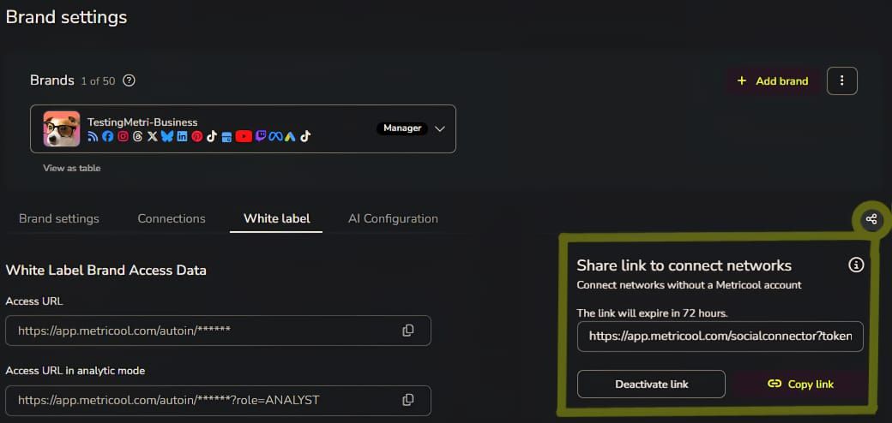Open the help icon next to Brands

click(x=130, y=80)
